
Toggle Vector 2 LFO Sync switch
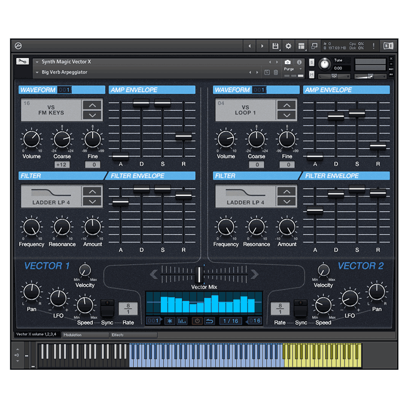coord(301,308)
